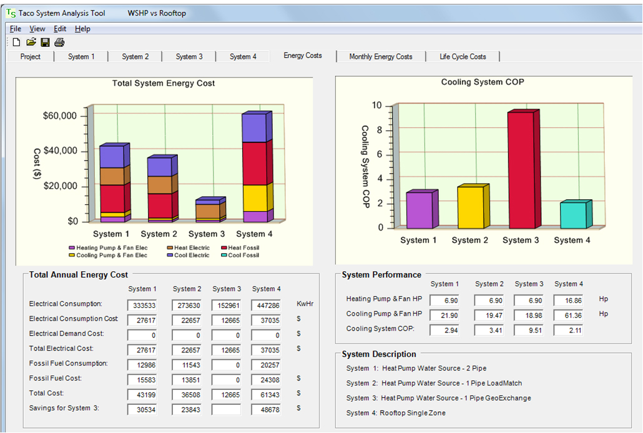
Task: Select System 1 Electrical Consumption field
Action: (142, 306)
